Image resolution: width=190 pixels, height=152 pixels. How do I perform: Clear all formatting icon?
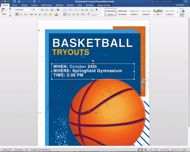[58, 10]
